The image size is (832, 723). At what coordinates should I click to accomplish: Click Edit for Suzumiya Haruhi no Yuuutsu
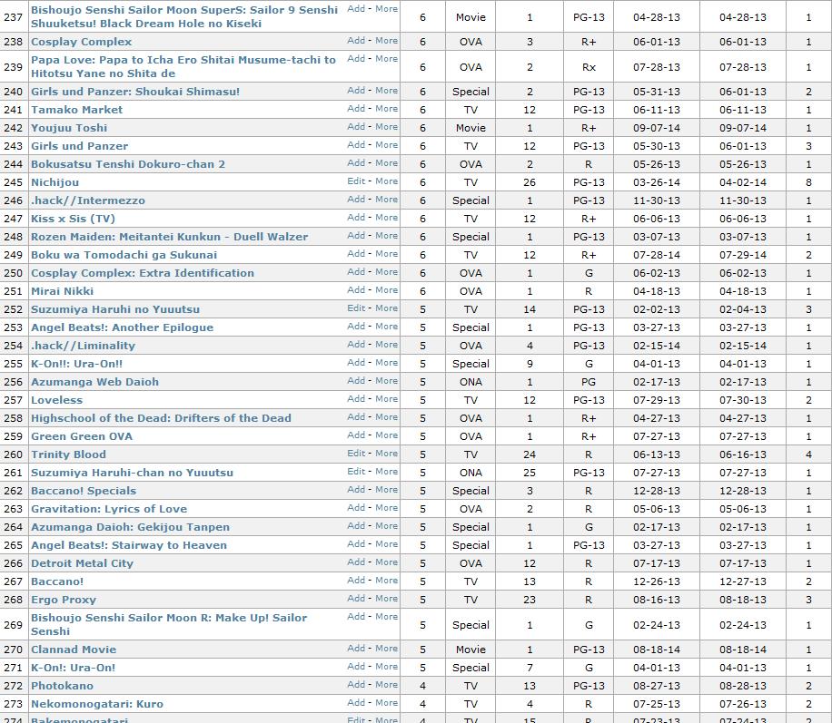point(356,308)
